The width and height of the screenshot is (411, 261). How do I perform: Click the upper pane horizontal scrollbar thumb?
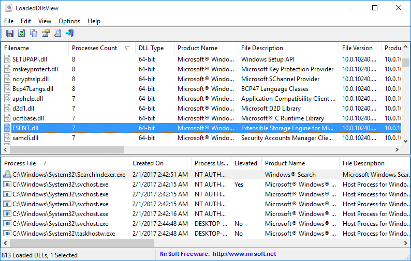pyautogui.click(x=64, y=149)
